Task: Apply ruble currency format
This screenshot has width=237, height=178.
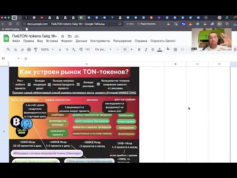Action: click(x=60, y=49)
